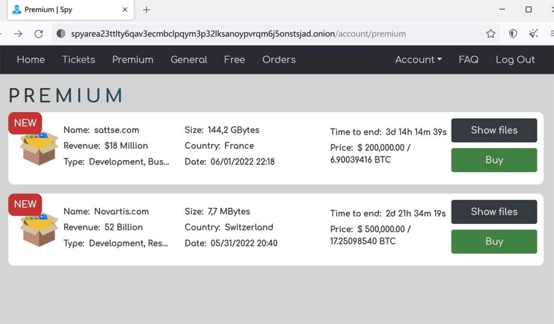Screen dimensions: 554x324
Task: Click the NEW badge on sattse.com listing
Action: coord(25,123)
